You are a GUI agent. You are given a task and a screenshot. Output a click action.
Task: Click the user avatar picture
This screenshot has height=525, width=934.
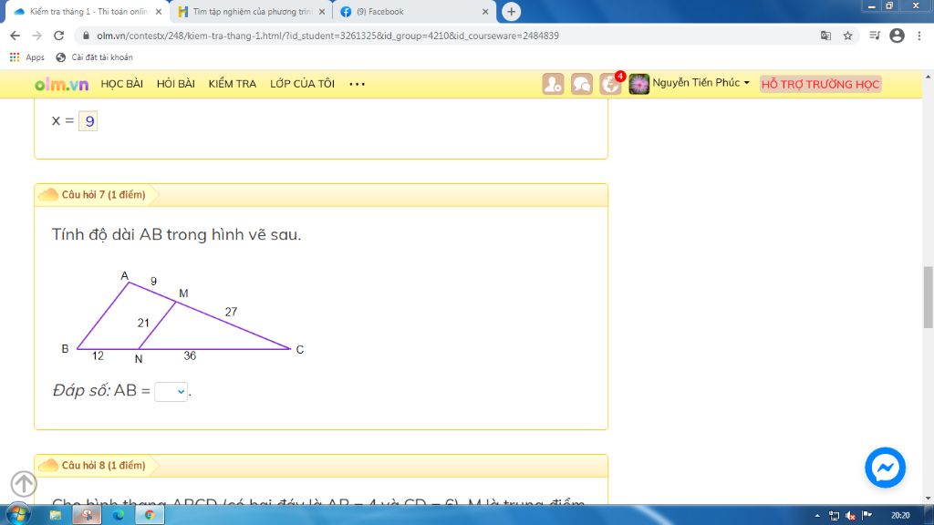click(x=638, y=84)
